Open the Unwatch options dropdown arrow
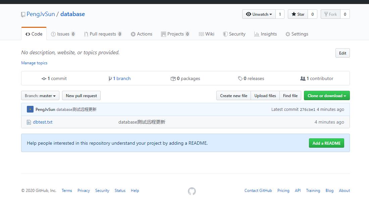 [271, 14]
